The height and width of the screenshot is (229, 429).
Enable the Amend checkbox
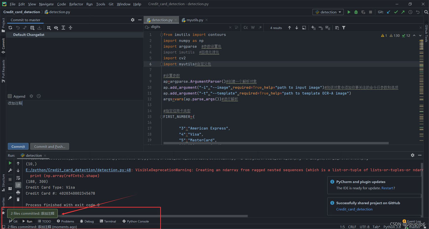pyautogui.click(x=10, y=96)
